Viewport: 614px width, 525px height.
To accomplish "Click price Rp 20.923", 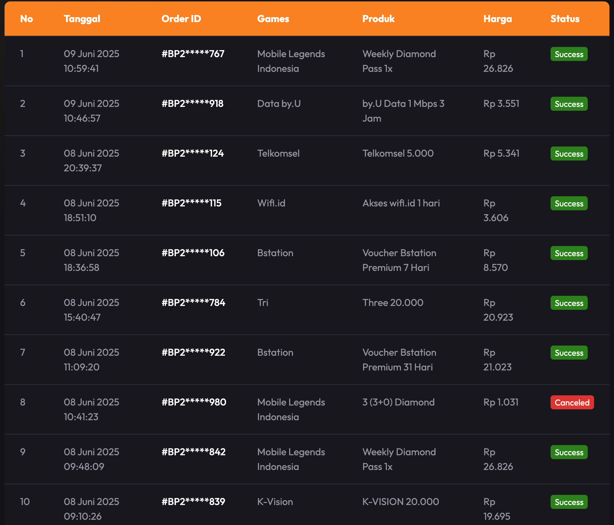I will [x=498, y=310].
